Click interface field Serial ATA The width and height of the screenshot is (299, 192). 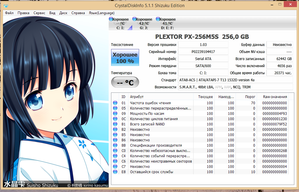pos(203,59)
